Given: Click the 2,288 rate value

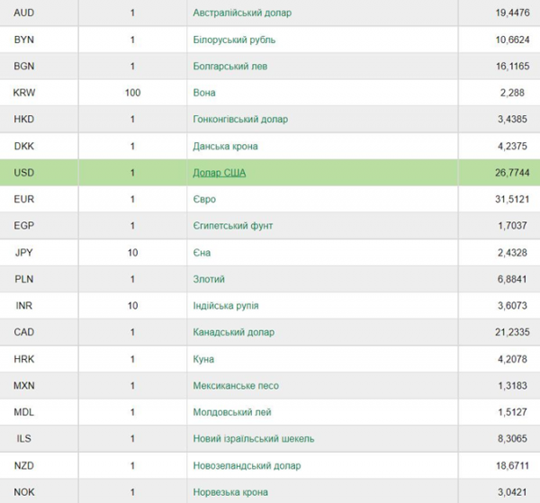Looking at the screenshot, I should click(x=512, y=93).
